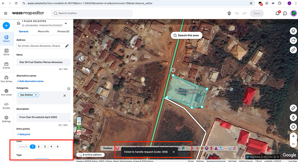The image size is (298, 162).
Task: Reload the map data
Action: tap(293, 40)
